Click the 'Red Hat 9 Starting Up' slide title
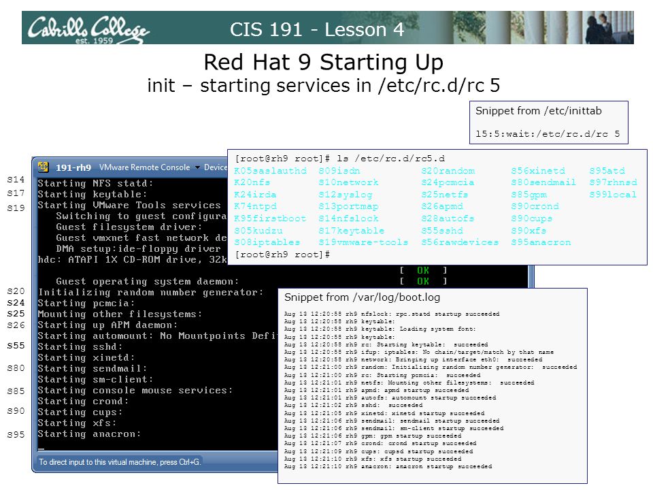653x490 pixels. [x=324, y=62]
